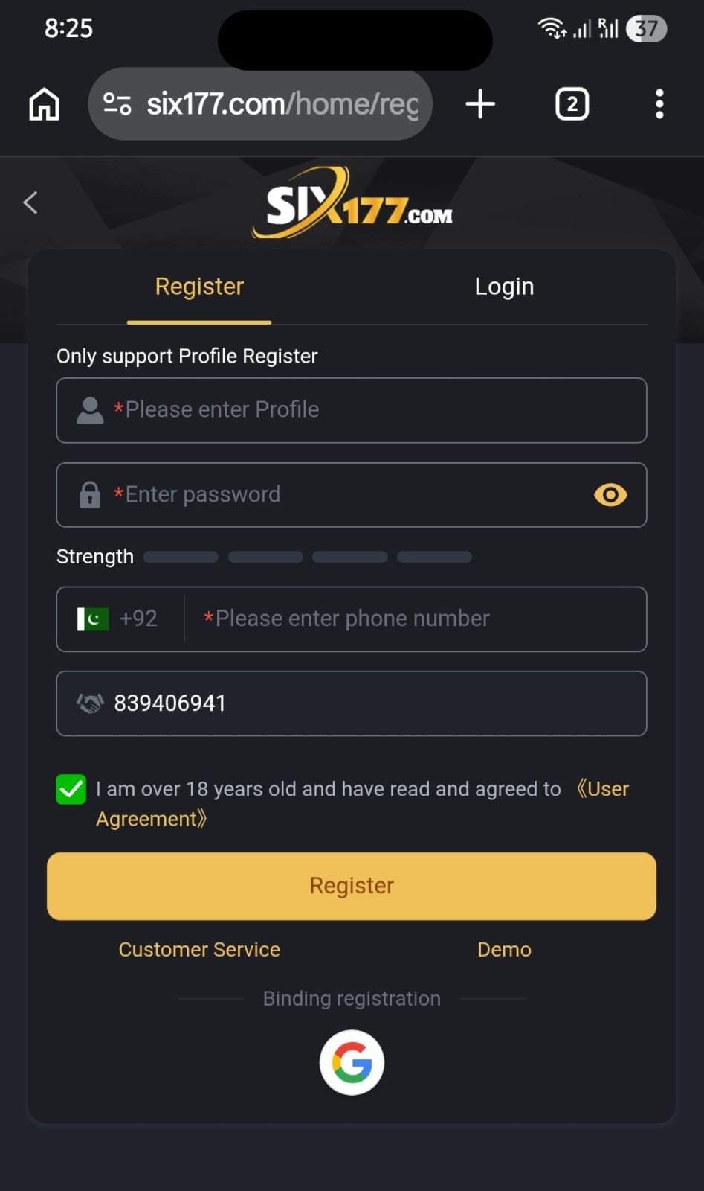Image resolution: width=704 pixels, height=1191 pixels.
Task: Click the password Strength indicator bar
Action: [307, 556]
